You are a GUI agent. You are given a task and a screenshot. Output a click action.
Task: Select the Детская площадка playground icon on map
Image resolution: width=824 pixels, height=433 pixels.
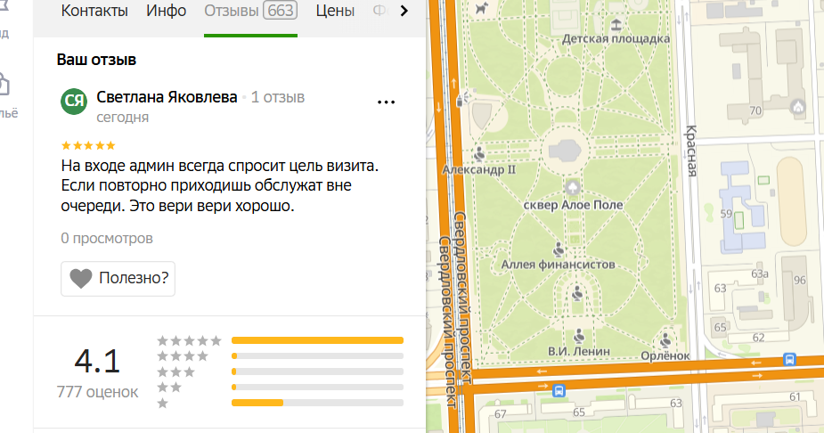[x=616, y=24]
